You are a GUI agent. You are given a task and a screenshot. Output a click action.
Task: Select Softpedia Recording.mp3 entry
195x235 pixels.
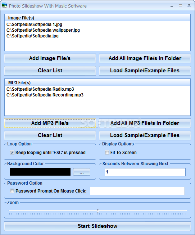click(45, 95)
